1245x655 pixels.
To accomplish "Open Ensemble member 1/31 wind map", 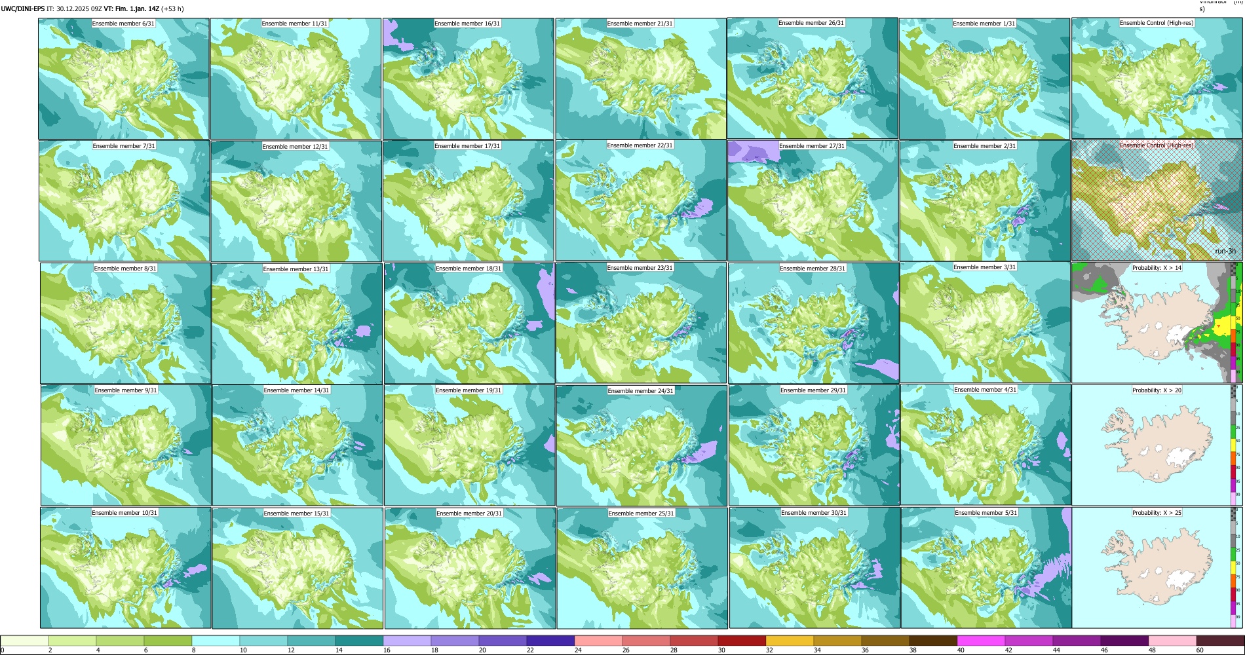I will tap(984, 79).
